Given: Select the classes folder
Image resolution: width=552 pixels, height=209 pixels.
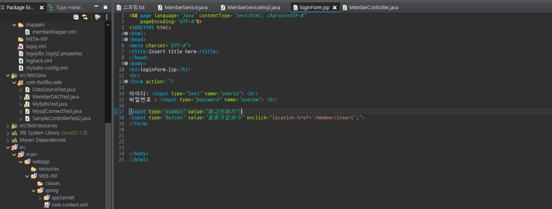Looking at the screenshot, I should 53,183.
